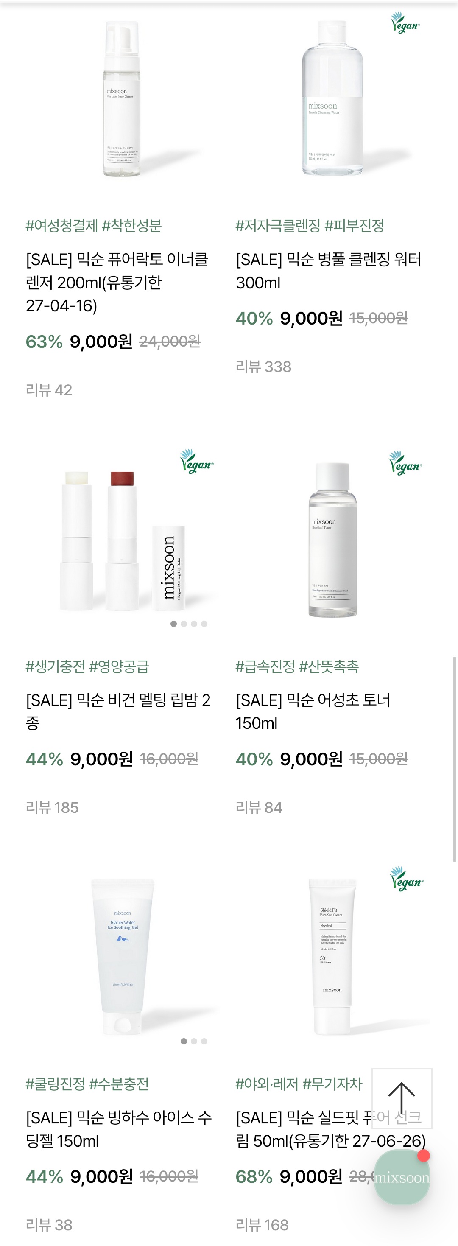458x1246 pixels.
Task: Open the mixsoon floating chat bubble
Action: tap(402, 1177)
